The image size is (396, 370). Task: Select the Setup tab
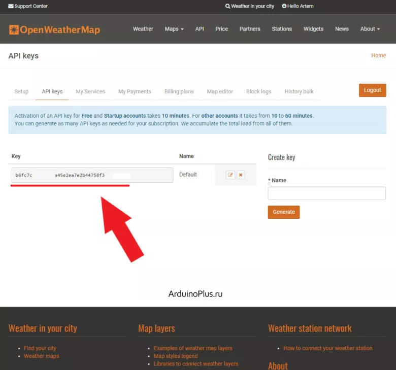(x=21, y=91)
